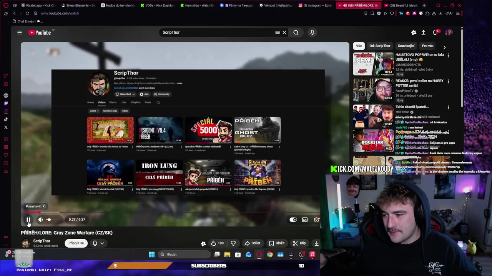Submit search with the magnifier button
This screenshot has width=492, height=276.
point(296,33)
